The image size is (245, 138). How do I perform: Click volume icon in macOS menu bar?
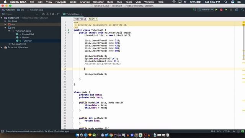pyautogui.click(x=185, y=2)
